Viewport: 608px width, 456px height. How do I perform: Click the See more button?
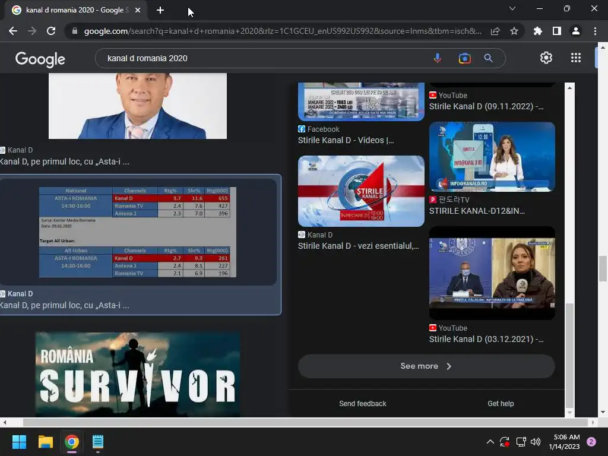tap(426, 366)
